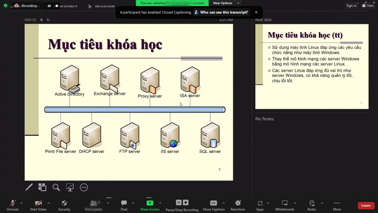The image size is (378, 213).
Task: Expand the Notes options arrow
Action: [x=322, y=203]
